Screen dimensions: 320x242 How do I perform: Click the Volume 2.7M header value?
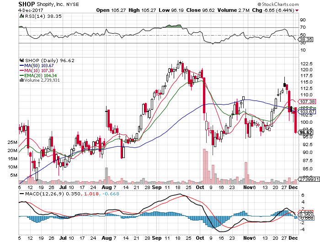[234, 10]
